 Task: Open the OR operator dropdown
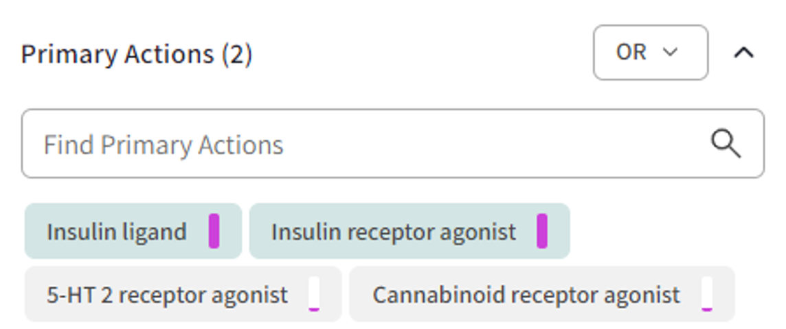[650, 53]
